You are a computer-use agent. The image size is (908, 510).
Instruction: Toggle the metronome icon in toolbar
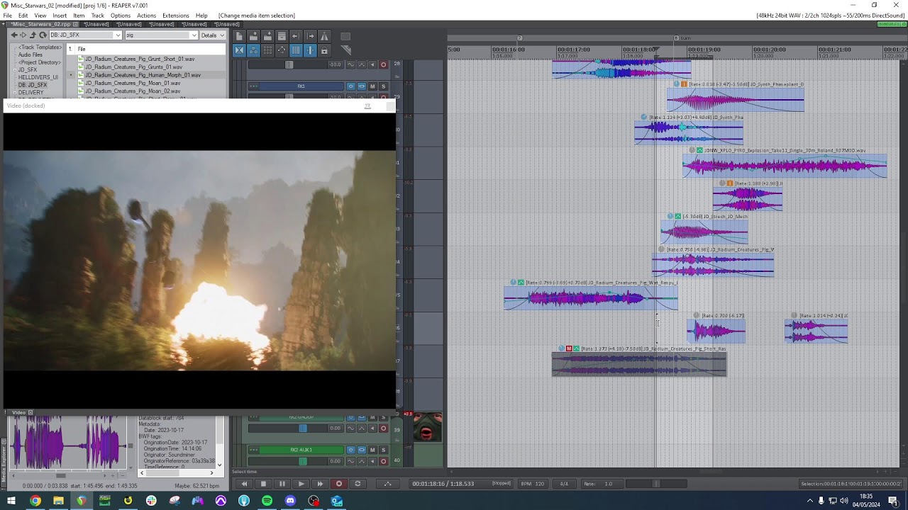tap(324, 36)
